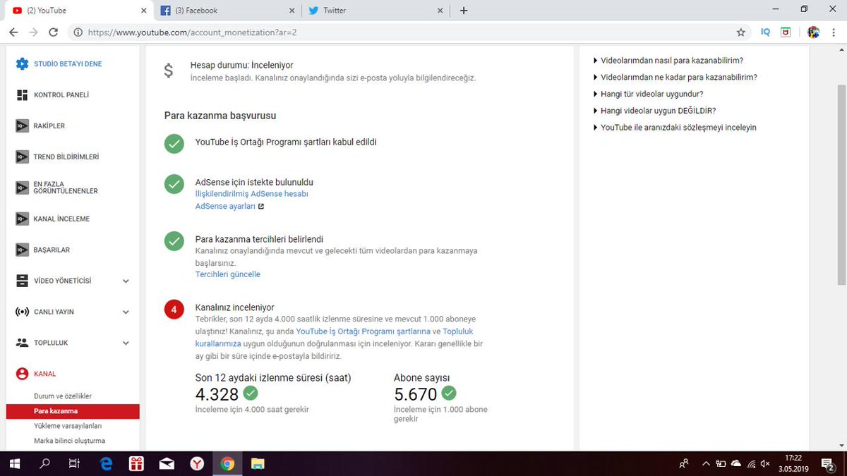Image resolution: width=847 pixels, height=476 pixels.
Task: Open the Chrome three-dot menu
Action: [x=834, y=32]
